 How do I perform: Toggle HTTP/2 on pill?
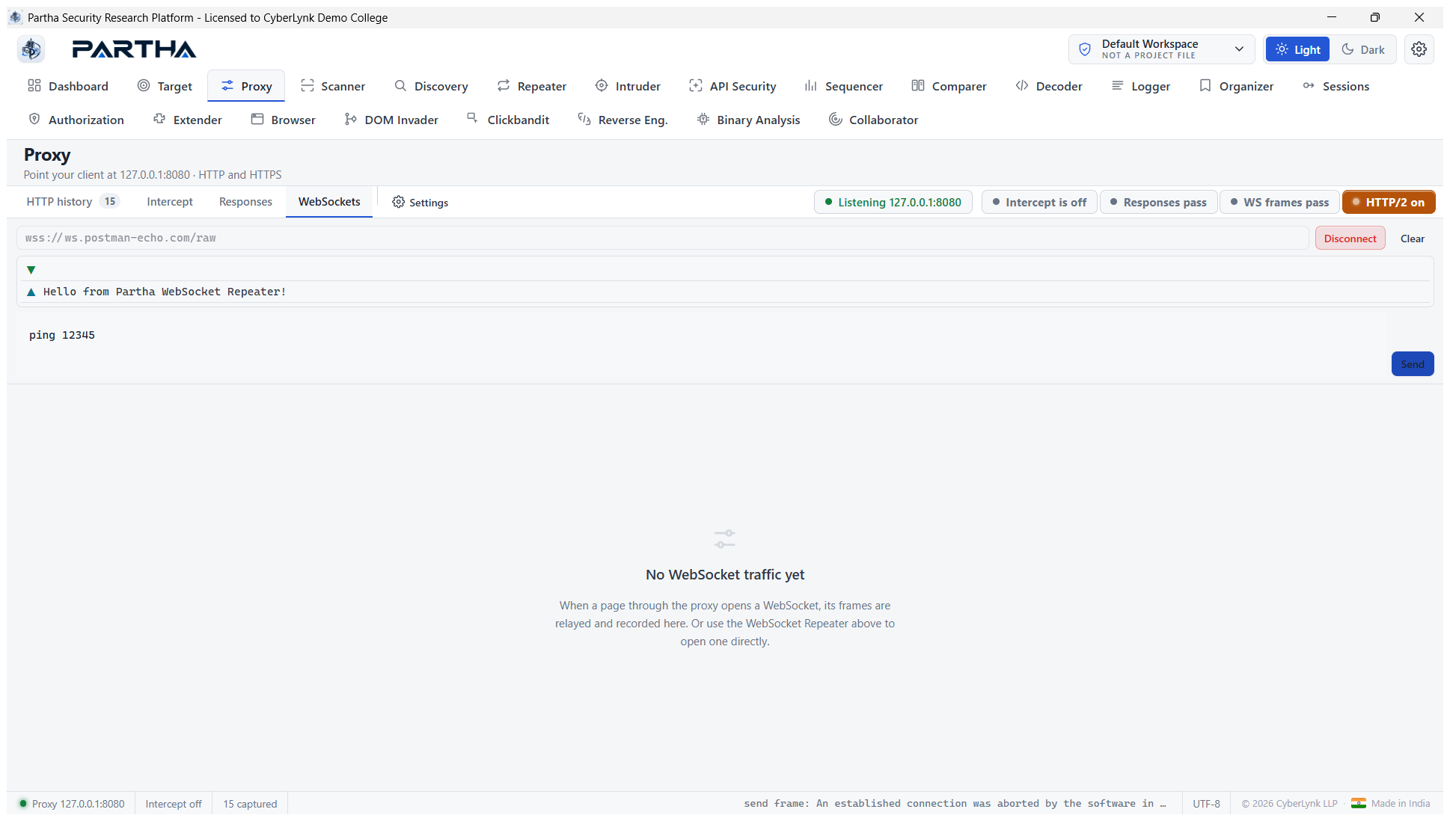coord(1389,202)
